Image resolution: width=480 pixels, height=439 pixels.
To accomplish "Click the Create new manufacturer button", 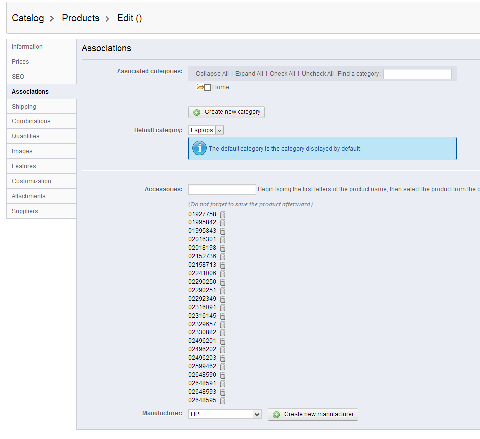I will 313,414.
